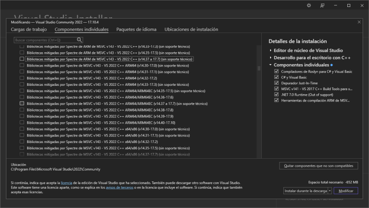Click the feedback icon in the title bar

[322, 5]
